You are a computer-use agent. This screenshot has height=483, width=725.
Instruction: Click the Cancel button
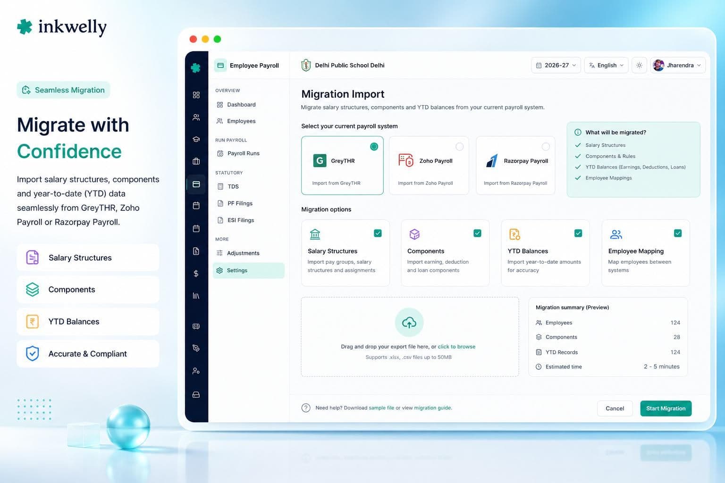pyautogui.click(x=615, y=408)
